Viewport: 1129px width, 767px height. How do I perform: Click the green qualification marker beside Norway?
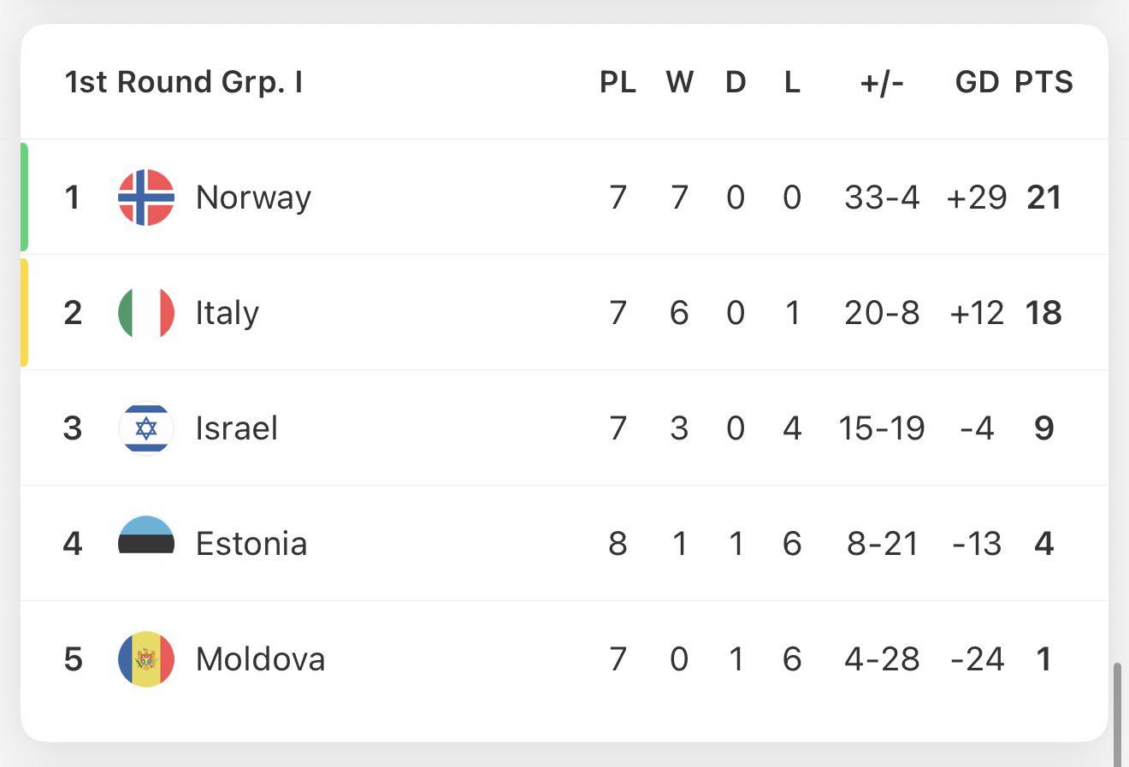point(25,197)
